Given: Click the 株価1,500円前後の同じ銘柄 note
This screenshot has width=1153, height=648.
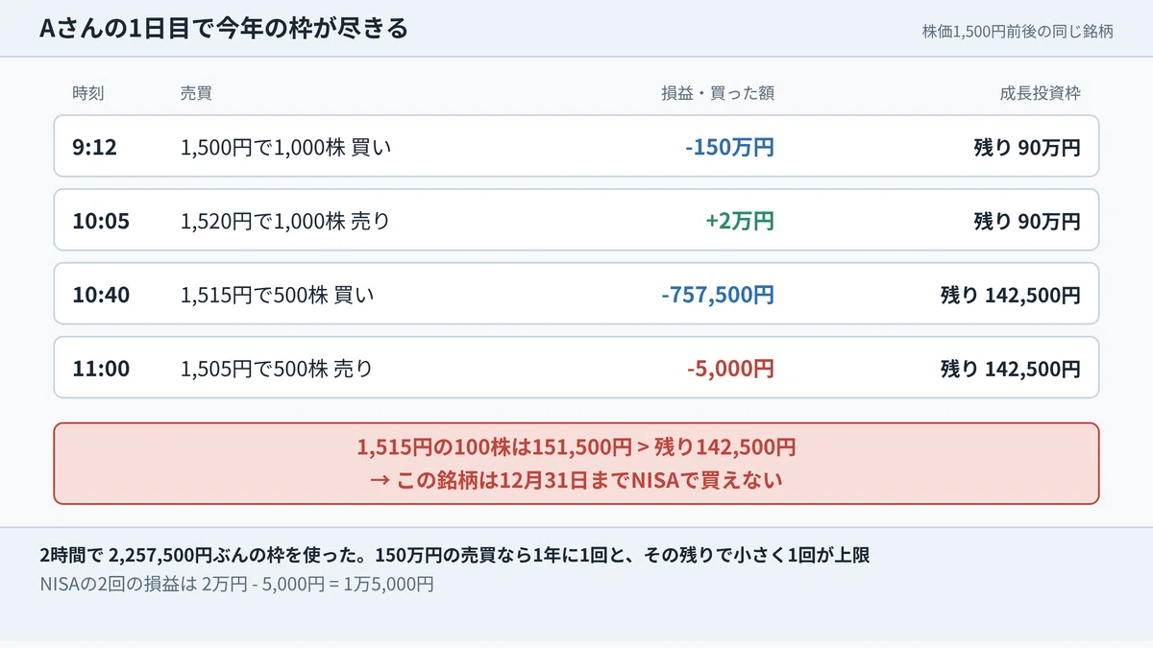Looking at the screenshot, I should pyautogui.click(x=1018, y=31).
